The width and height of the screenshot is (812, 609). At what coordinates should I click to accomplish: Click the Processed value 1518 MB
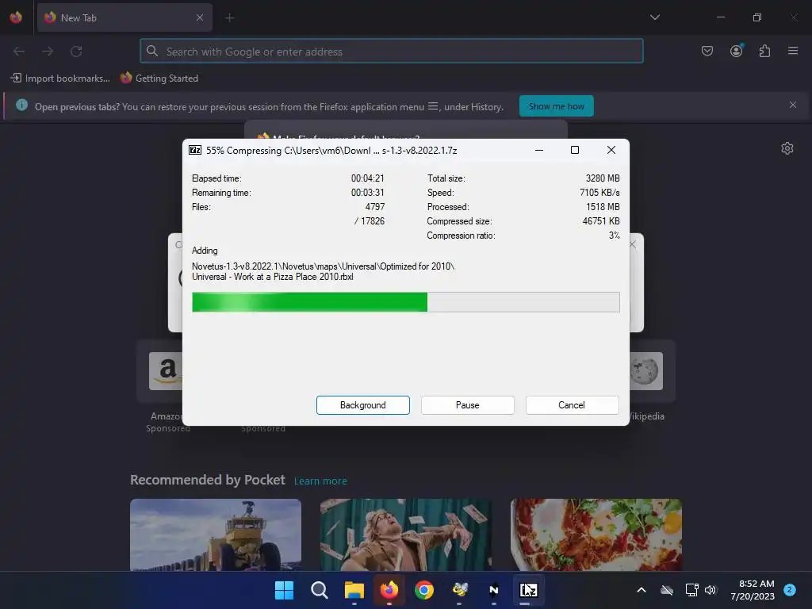click(603, 207)
